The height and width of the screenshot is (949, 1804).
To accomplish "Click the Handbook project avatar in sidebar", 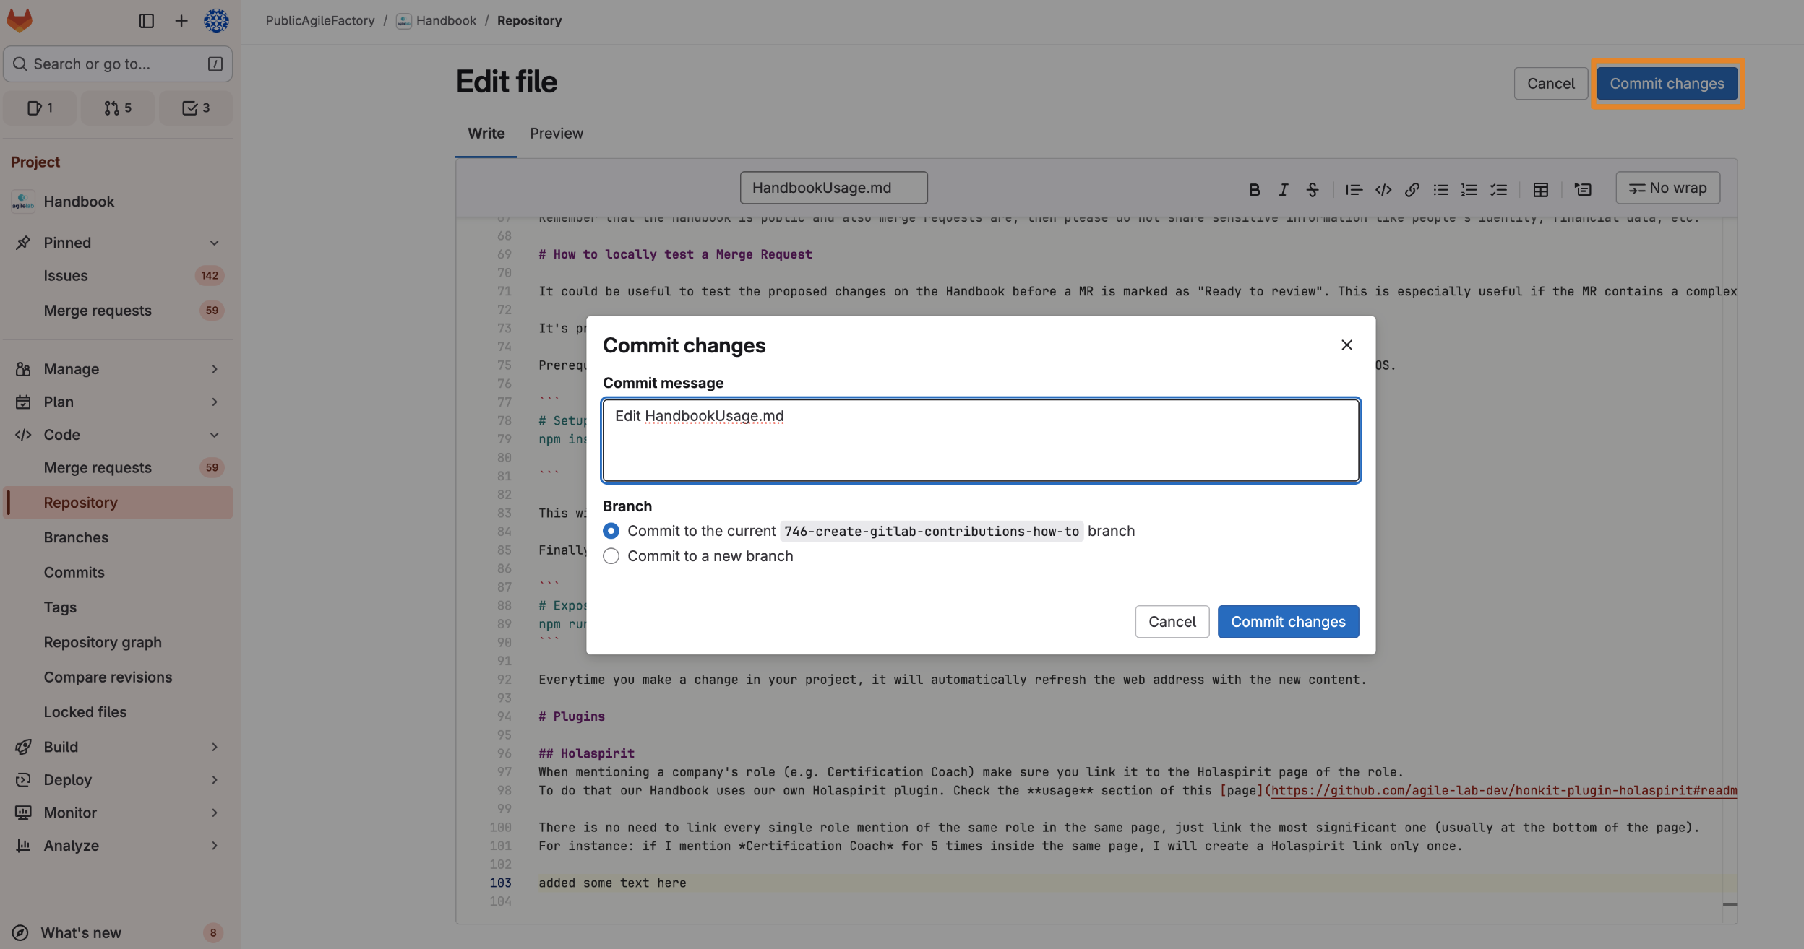I will 22,201.
